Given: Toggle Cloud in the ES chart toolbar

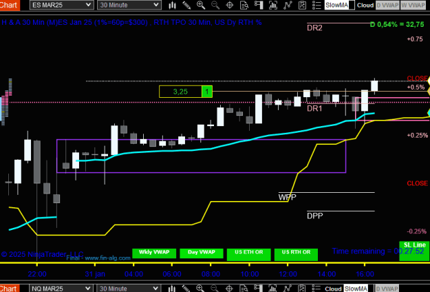Looking at the screenshot, I should tap(365, 6).
